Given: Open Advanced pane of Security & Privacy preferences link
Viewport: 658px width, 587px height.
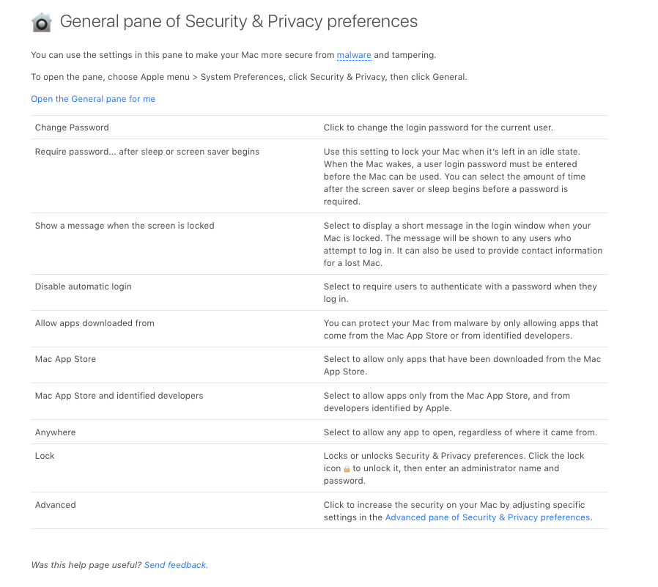Looking at the screenshot, I should pos(487,517).
